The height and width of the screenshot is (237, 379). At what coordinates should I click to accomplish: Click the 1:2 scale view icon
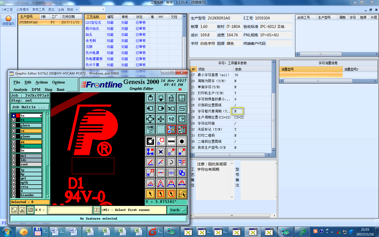click(x=171, y=119)
